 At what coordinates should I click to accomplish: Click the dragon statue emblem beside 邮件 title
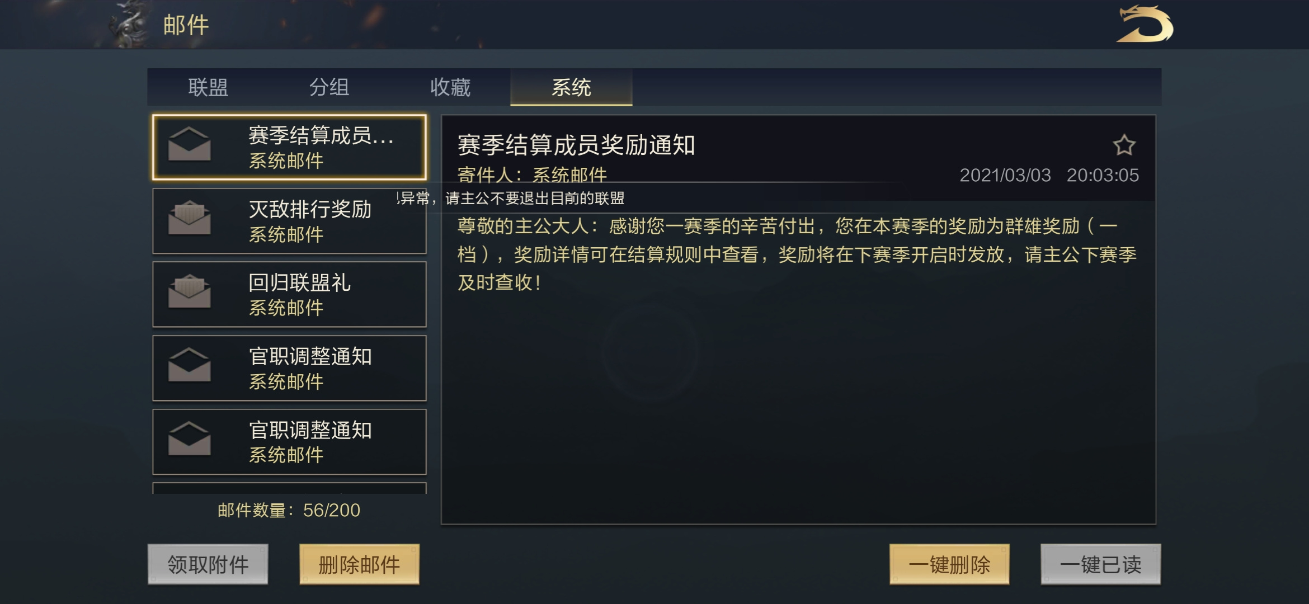(x=129, y=25)
